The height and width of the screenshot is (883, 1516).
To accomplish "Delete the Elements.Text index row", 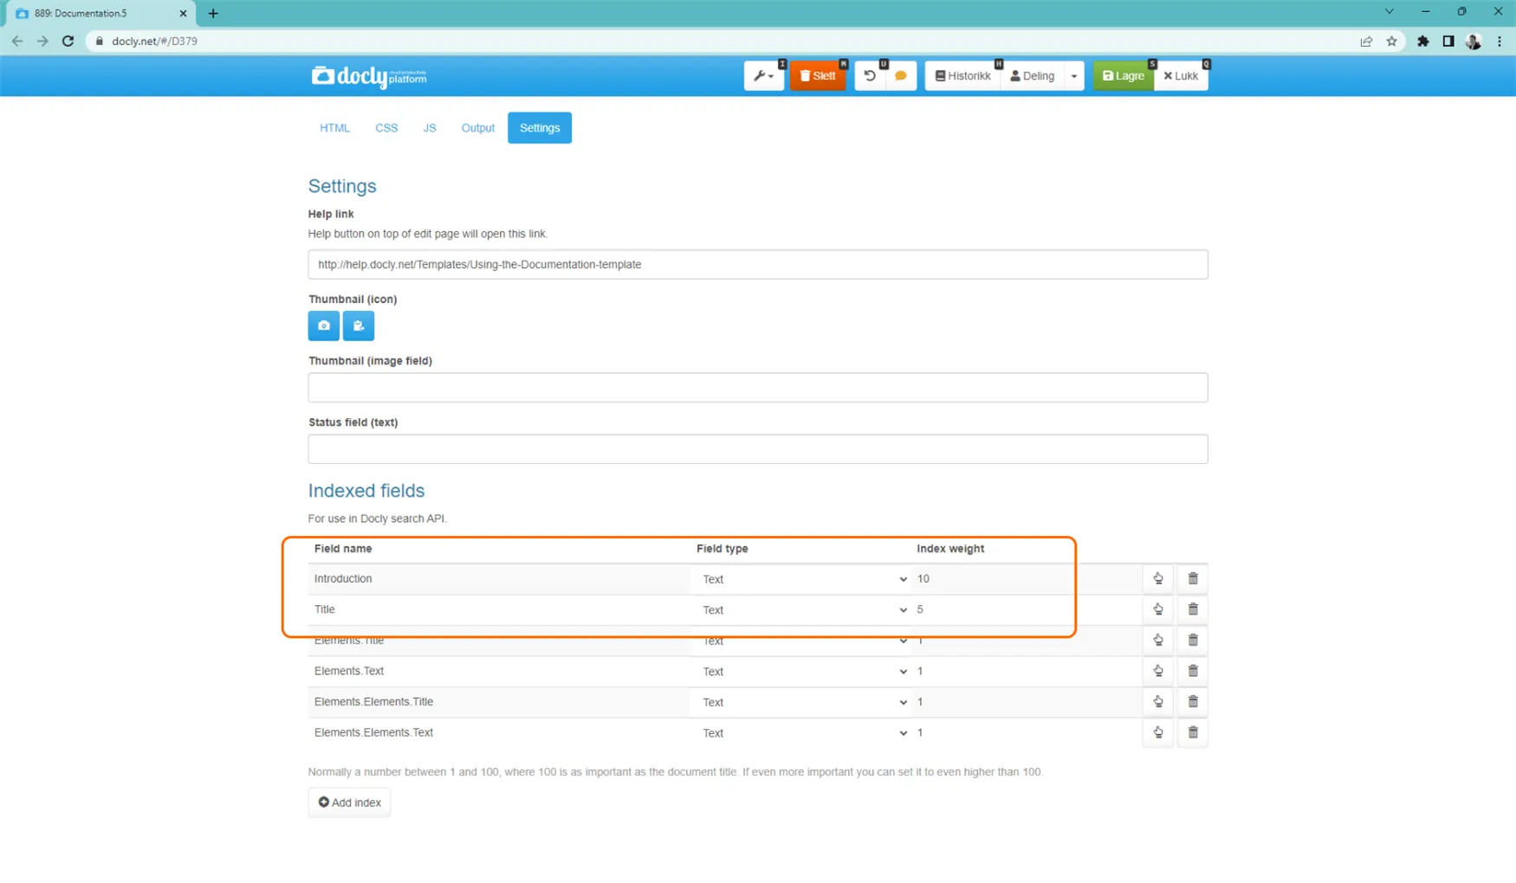I will tap(1193, 671).
